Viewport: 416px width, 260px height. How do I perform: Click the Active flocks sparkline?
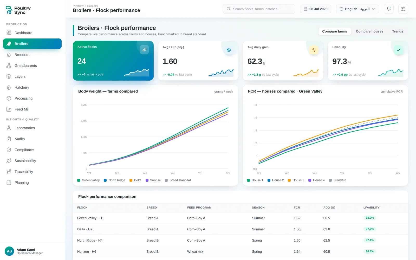pos(136,72)
